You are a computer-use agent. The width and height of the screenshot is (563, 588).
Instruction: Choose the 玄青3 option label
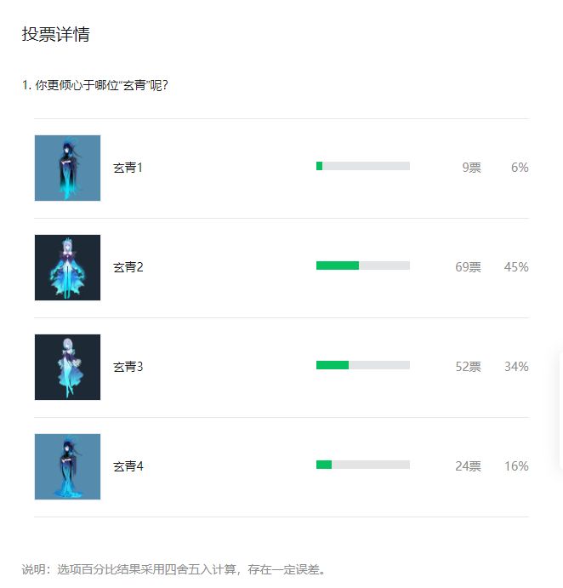[128, 367]
